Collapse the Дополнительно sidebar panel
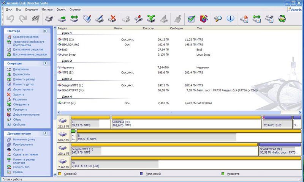The image size is (304, 182). 45,133
